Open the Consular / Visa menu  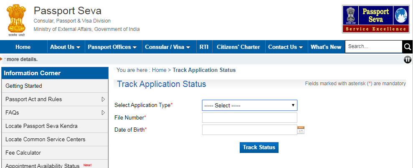point(168,47)
